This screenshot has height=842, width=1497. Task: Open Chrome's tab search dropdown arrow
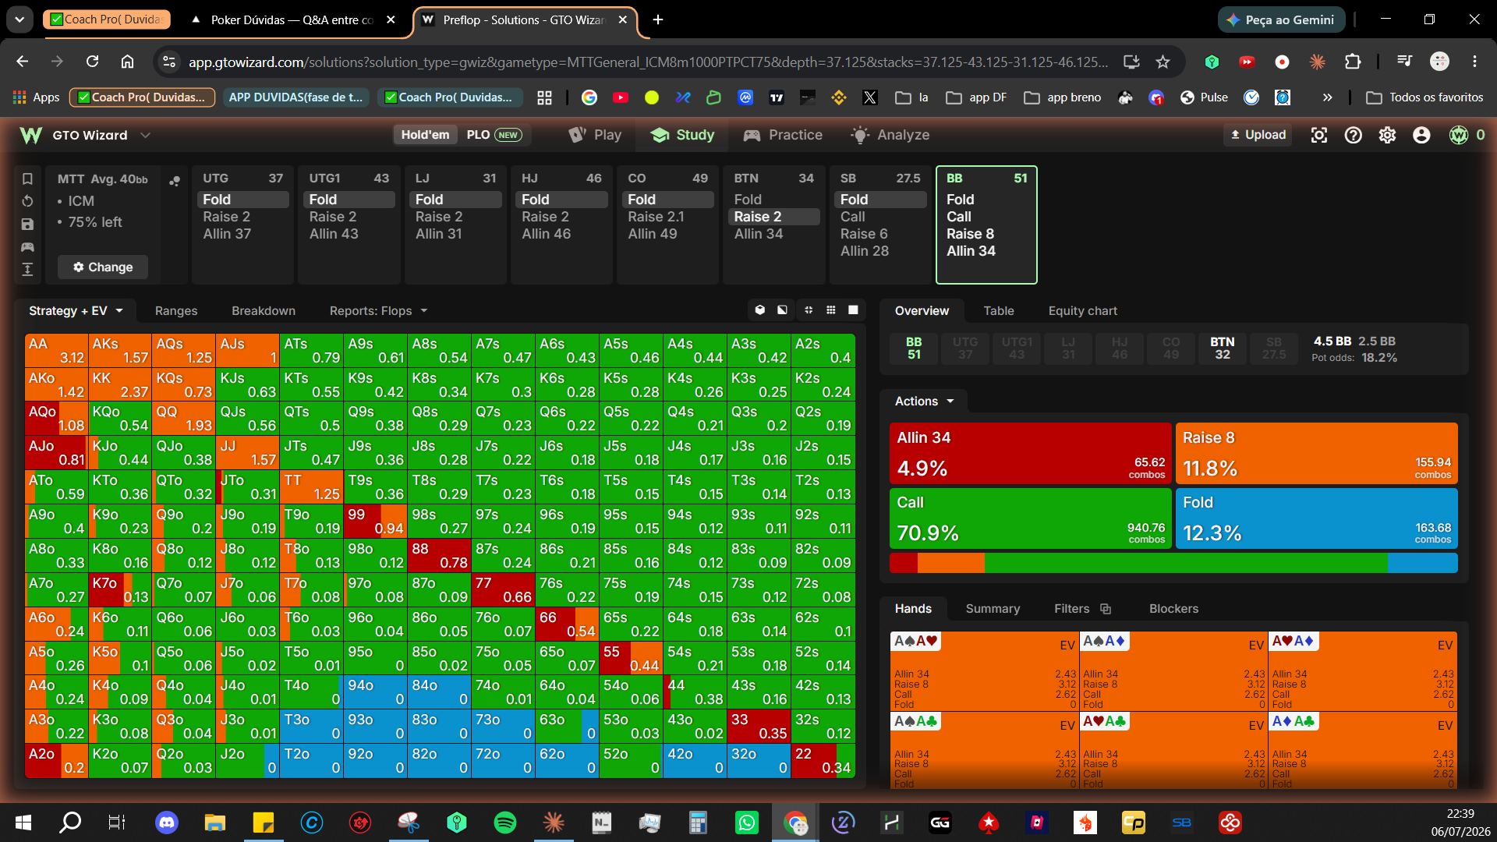19,19
